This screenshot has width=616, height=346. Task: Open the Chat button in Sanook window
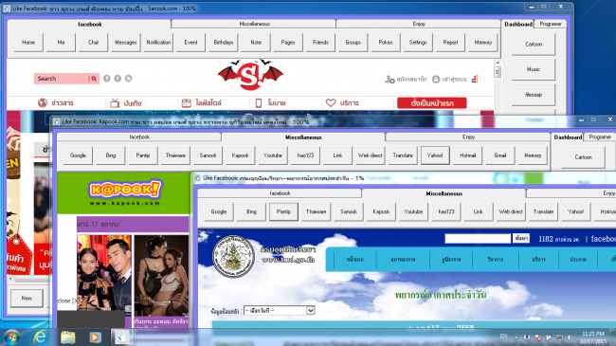pyautogui.click(x=93, y=43)
